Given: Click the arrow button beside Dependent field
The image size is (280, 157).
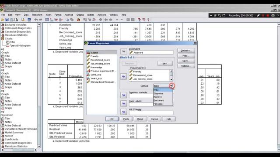Looking at the screenshot, I should coord(123,51).
